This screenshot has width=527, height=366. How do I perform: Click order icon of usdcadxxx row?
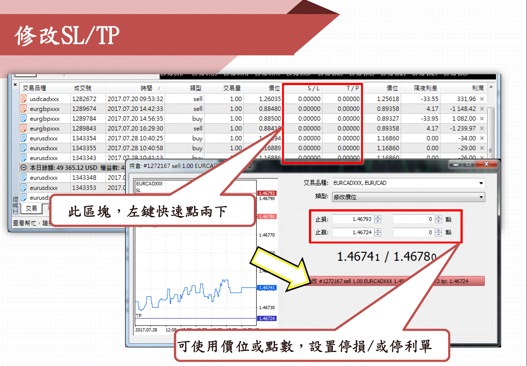tap(23, 99)
